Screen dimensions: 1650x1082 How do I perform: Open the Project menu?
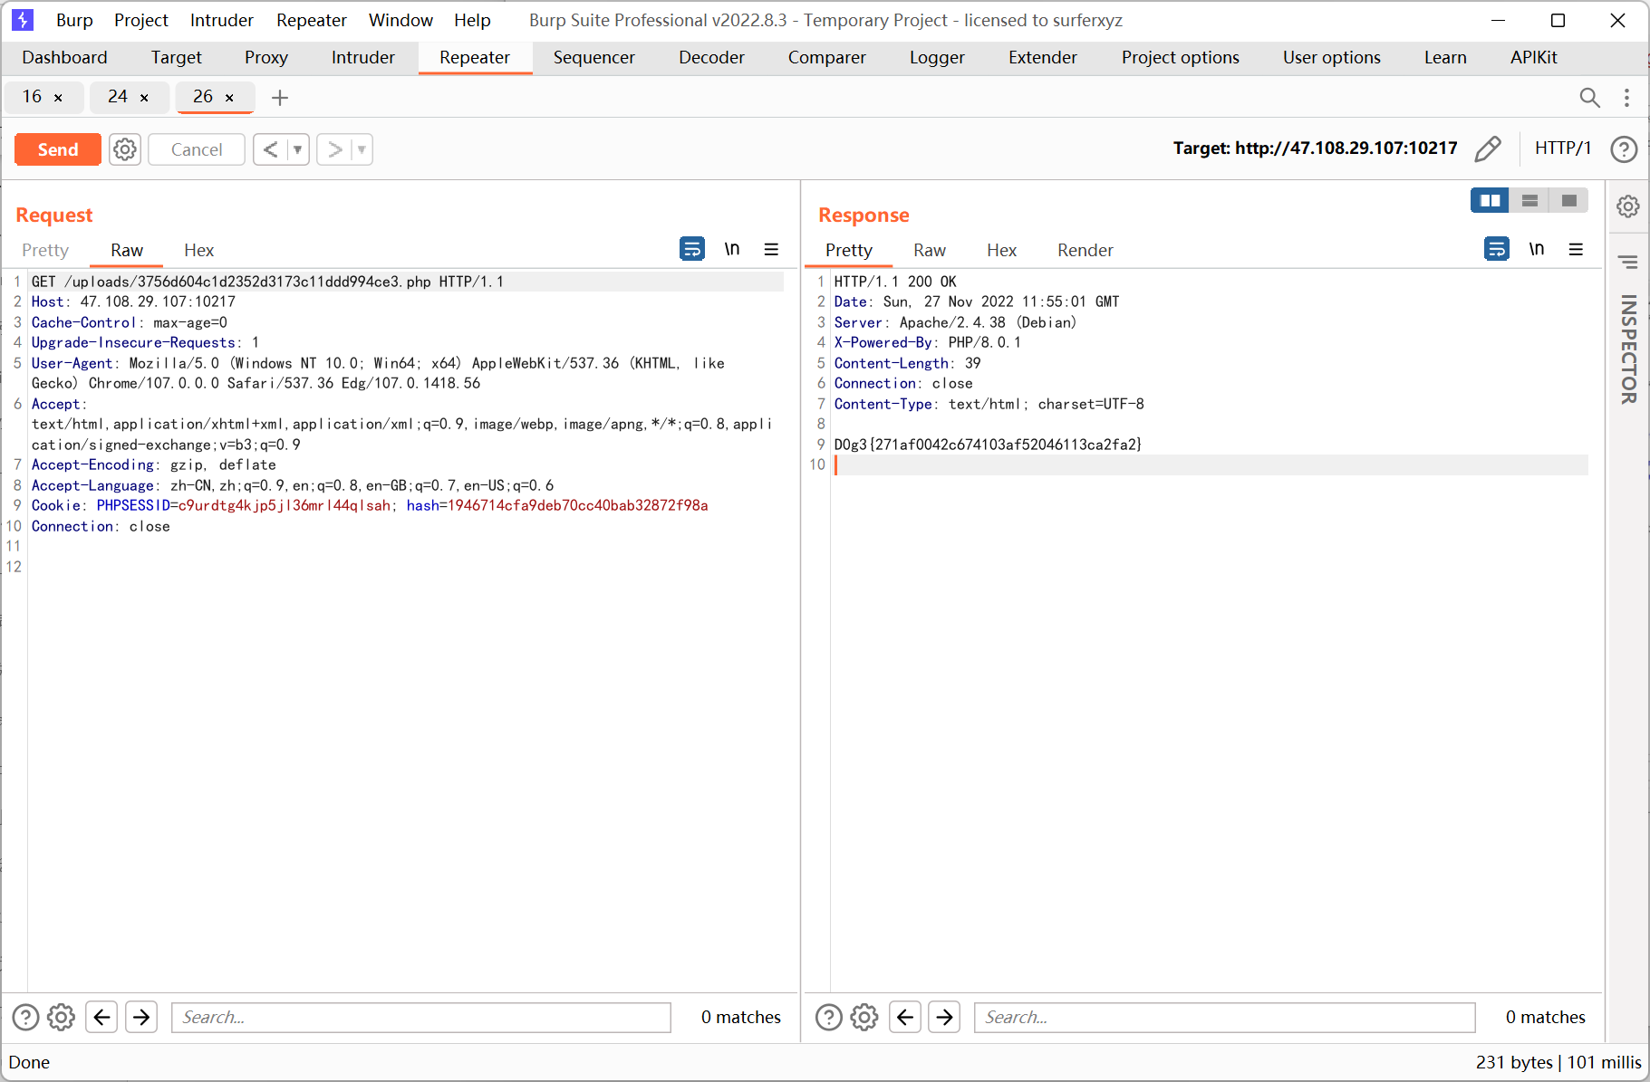click(141, 20)
